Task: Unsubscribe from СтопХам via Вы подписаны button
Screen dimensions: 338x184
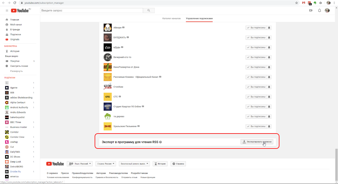Action: point(257,87)
